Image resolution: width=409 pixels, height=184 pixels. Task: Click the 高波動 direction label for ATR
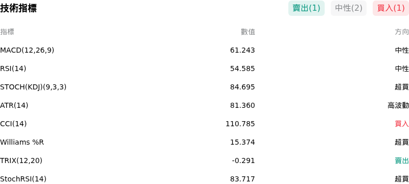point(398,106)
